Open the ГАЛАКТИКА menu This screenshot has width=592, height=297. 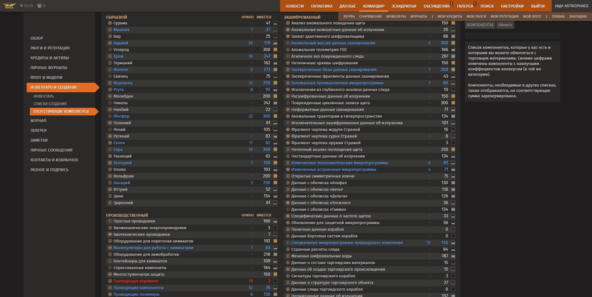point(321,6)
